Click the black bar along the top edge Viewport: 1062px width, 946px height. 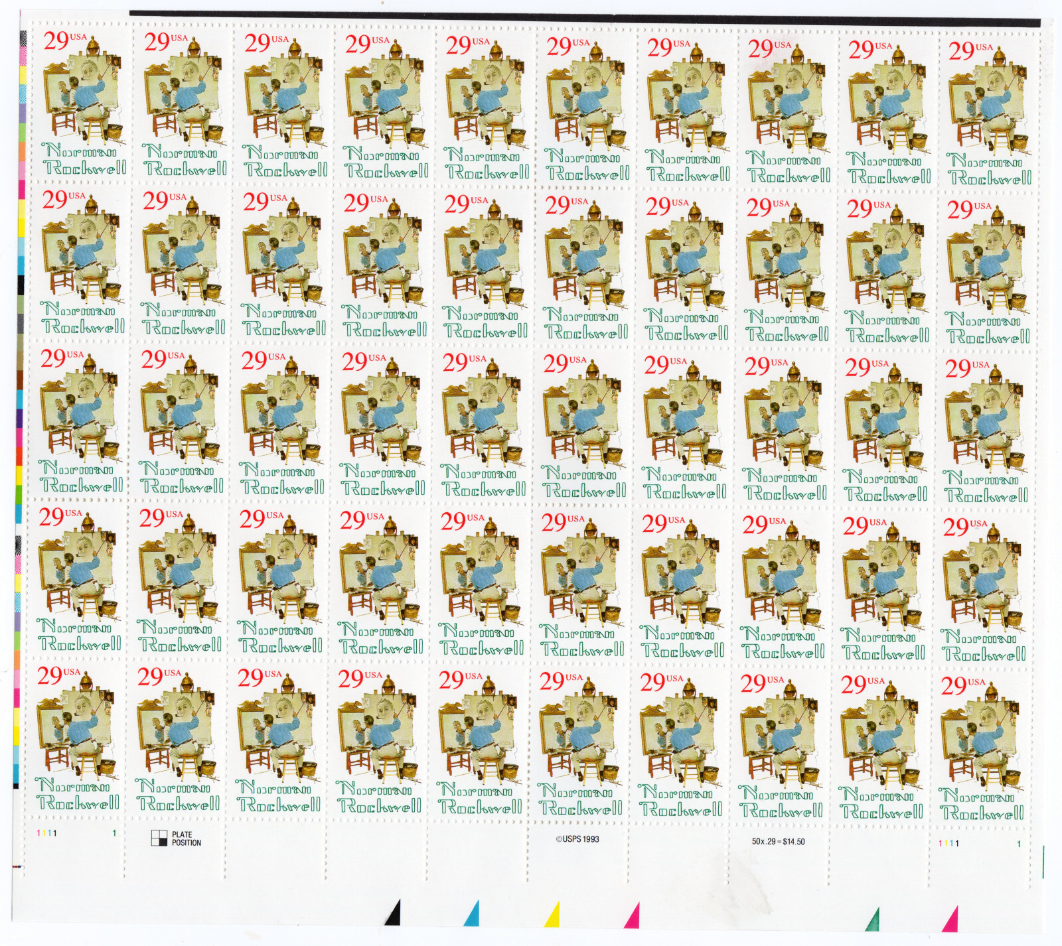tap(585, 17)
